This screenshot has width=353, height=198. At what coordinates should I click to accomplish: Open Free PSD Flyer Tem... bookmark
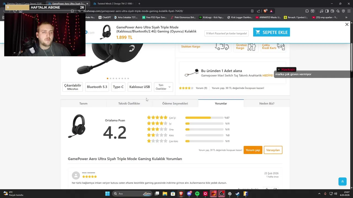154,17
